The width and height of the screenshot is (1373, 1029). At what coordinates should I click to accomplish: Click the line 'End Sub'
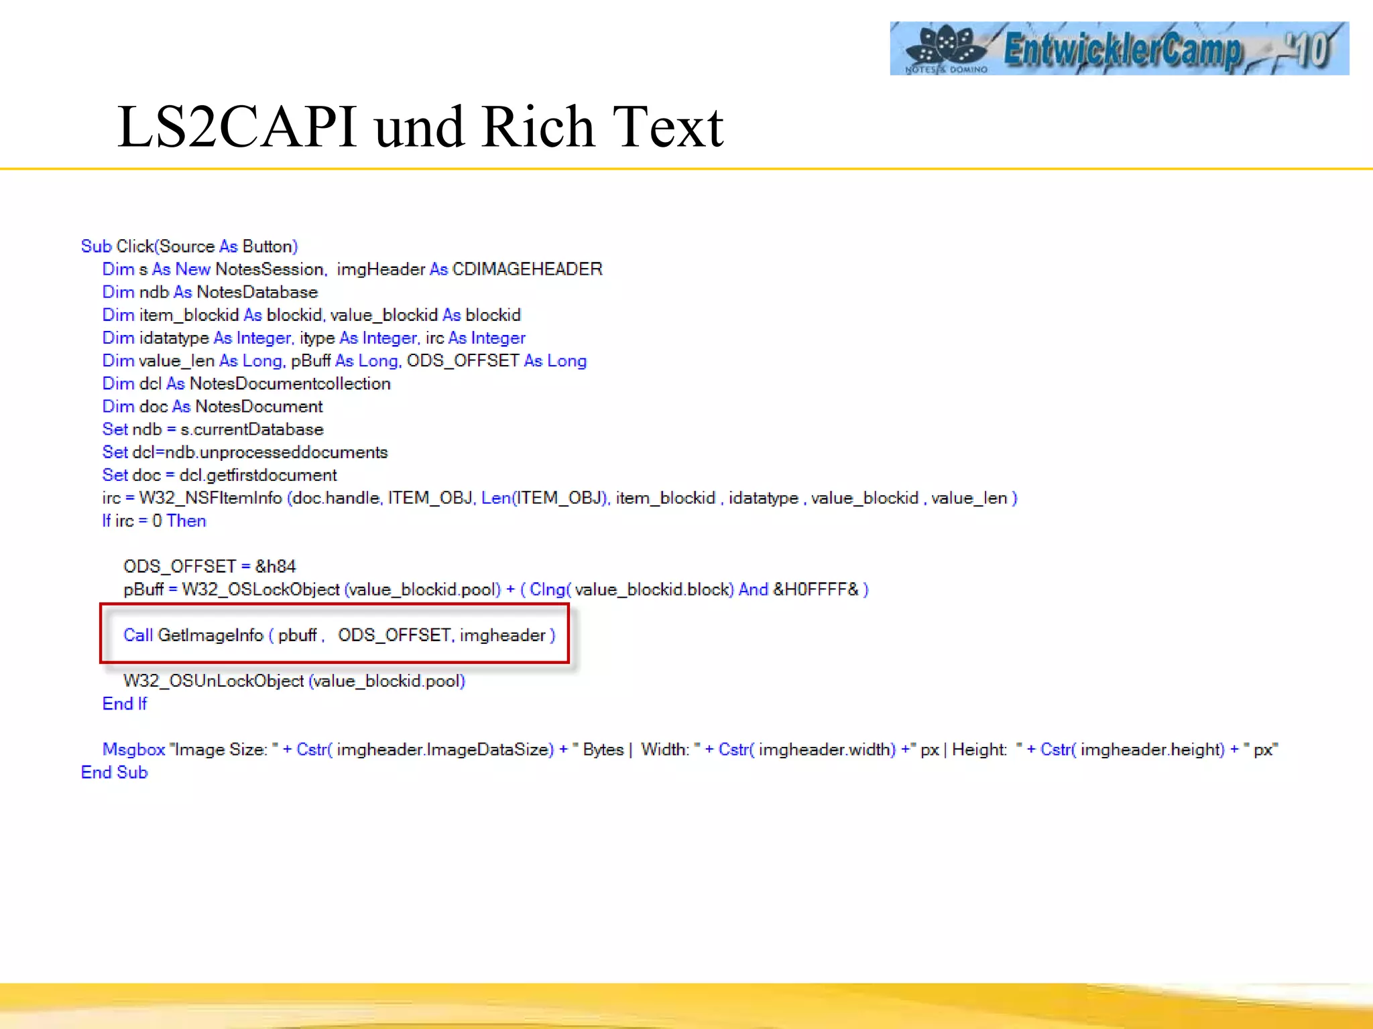pyautogui.click(x=115, y=772)
